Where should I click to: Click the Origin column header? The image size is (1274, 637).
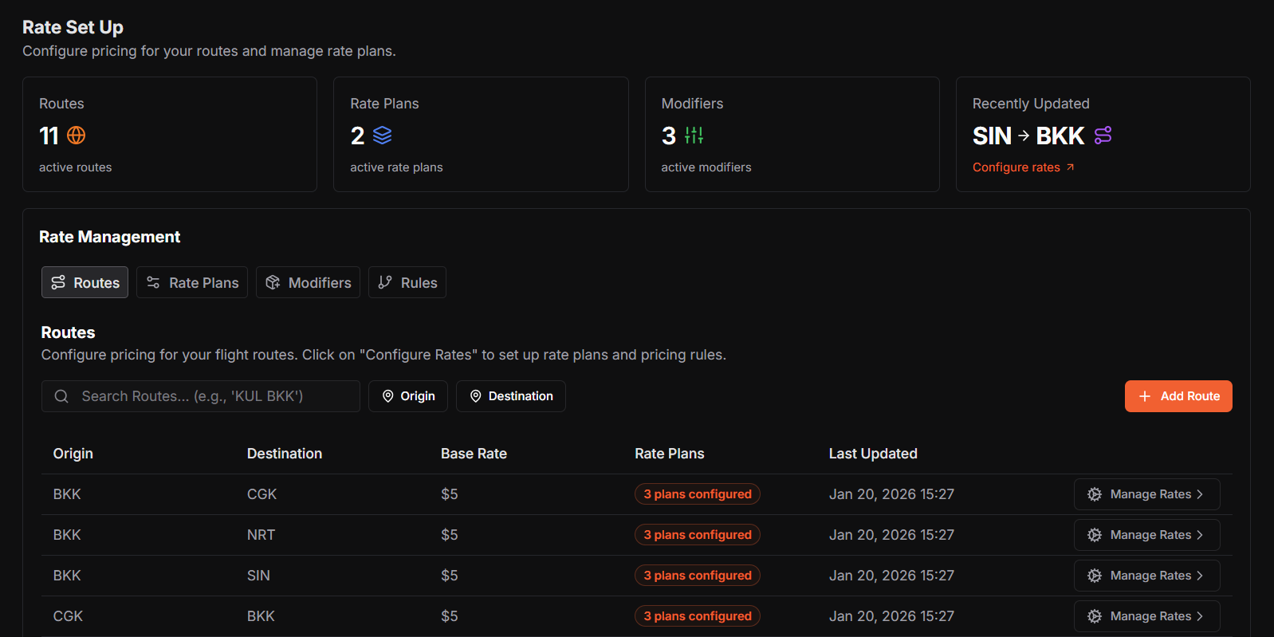(73, 454)
